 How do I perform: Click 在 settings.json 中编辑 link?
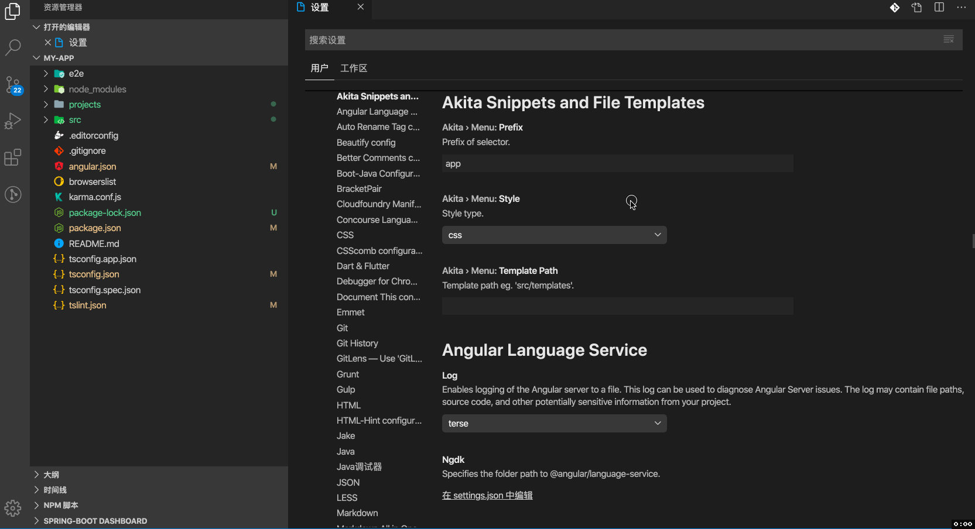pos(487,496)
